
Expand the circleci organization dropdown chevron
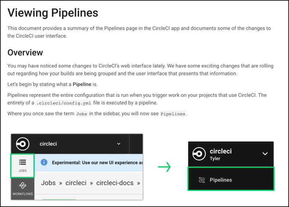coord(119,144)
